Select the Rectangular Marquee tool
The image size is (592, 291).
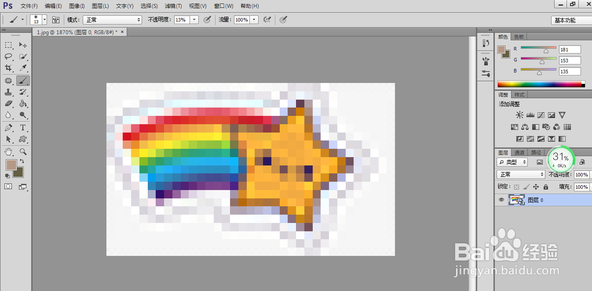point(8,45)
